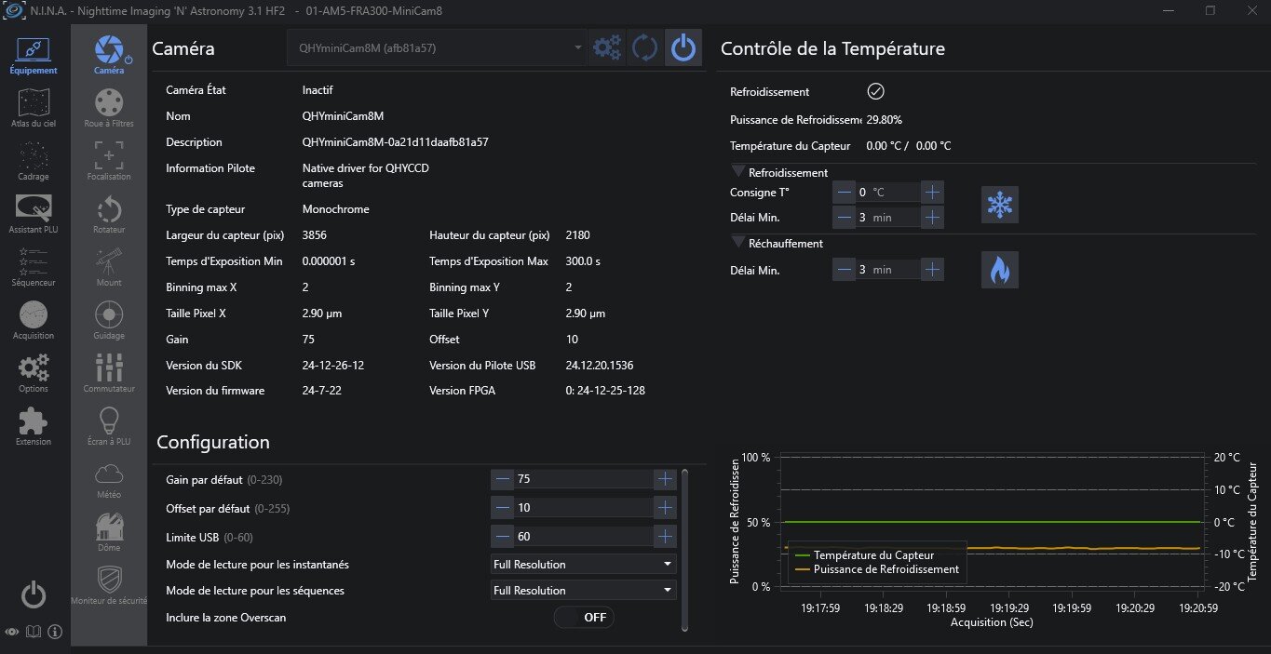Select Rotateur equipment icon

point(109,215)
